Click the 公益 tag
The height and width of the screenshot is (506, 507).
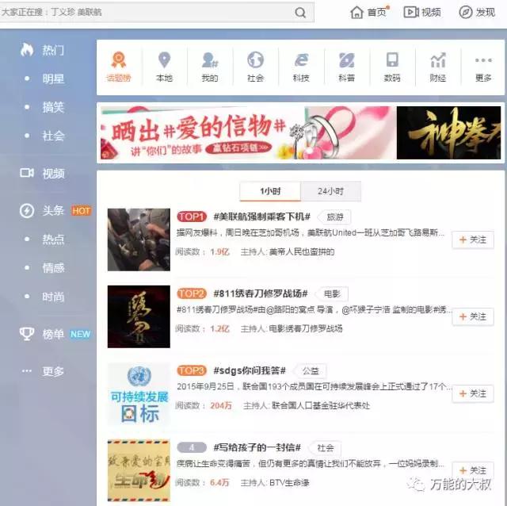tap(311, 371)
